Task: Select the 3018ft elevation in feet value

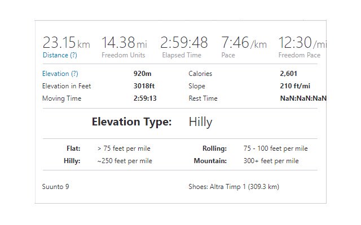Action: coord(144,86)
